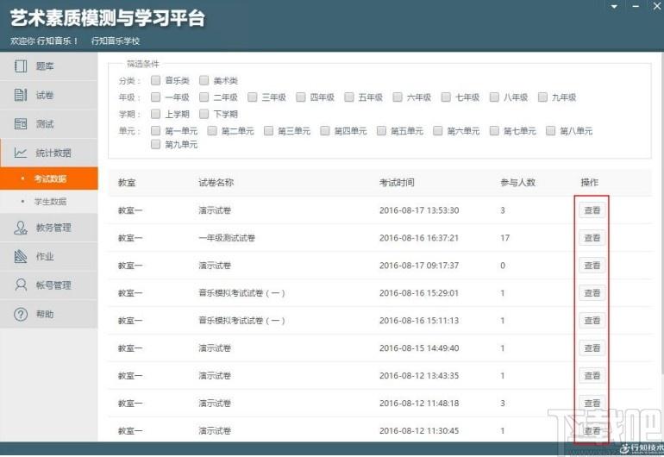The image size is (664, 457).
Task: Select the 五年级 grade checkbox
Action: 349,97
